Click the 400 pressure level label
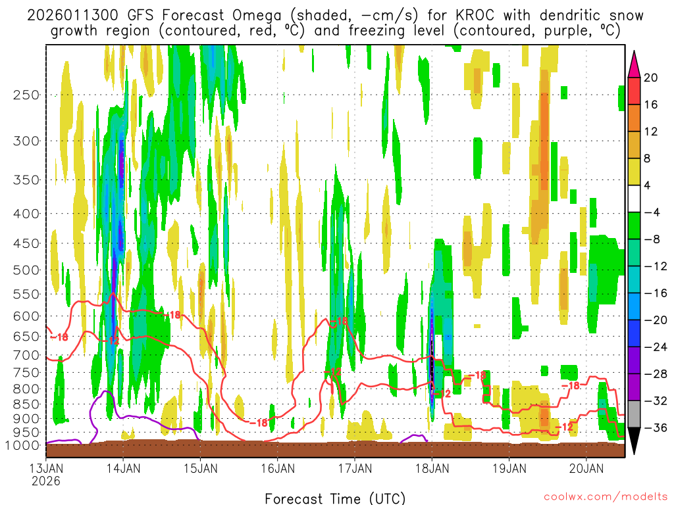Viewport: 674px width, 505px height. point(26,214)
